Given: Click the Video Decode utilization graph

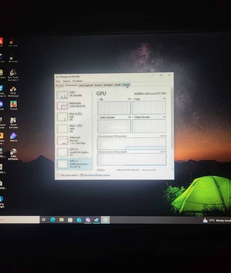Looking at the screenshot, I should pos(149,126).
